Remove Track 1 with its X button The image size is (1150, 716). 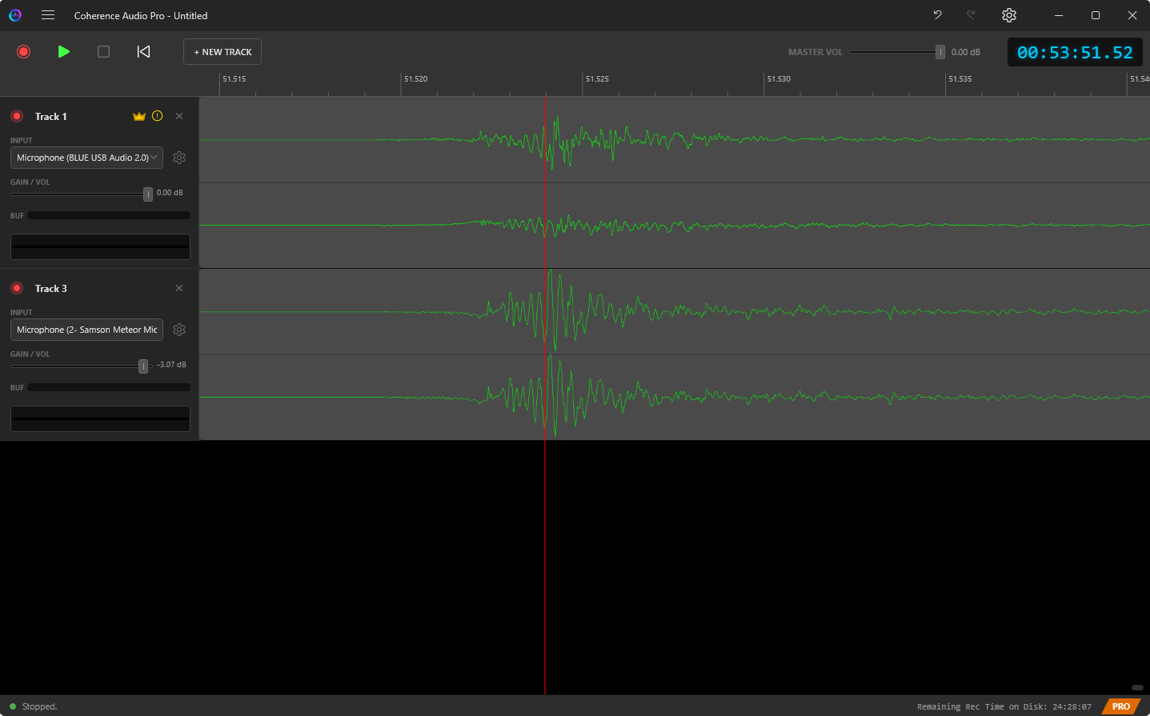[x=179, y=116]
